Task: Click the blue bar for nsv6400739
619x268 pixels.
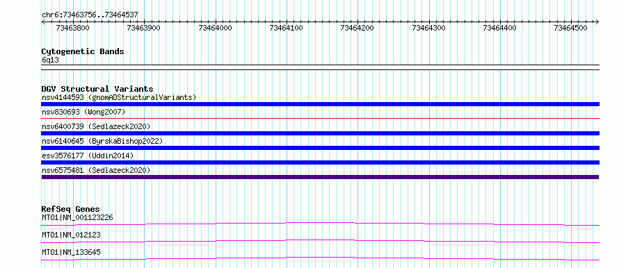Action: (320, 133)
